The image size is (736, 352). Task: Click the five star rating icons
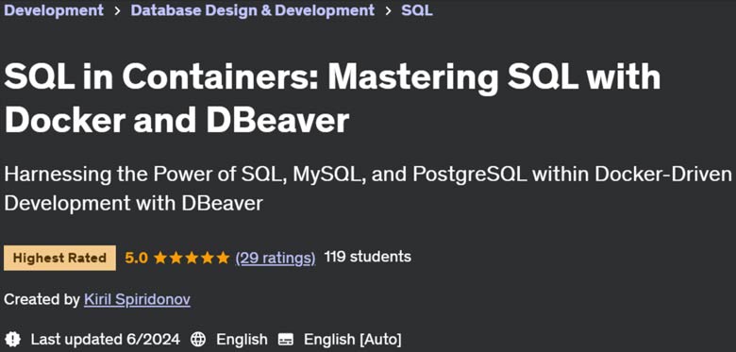[x=192, y=258]
